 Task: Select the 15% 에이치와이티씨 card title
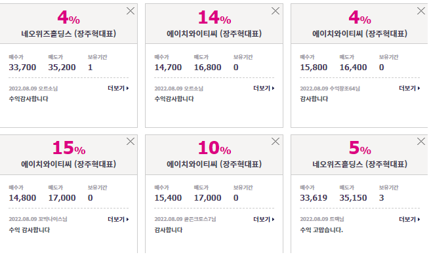pyautogui.click(x=69, y=165)
